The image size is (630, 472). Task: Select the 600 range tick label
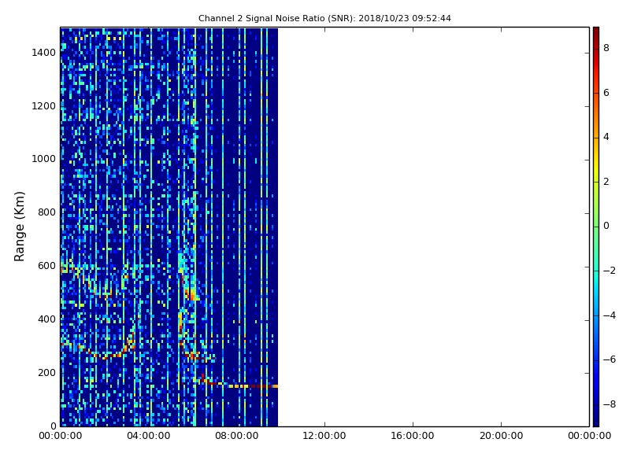(x=46, y=266)
